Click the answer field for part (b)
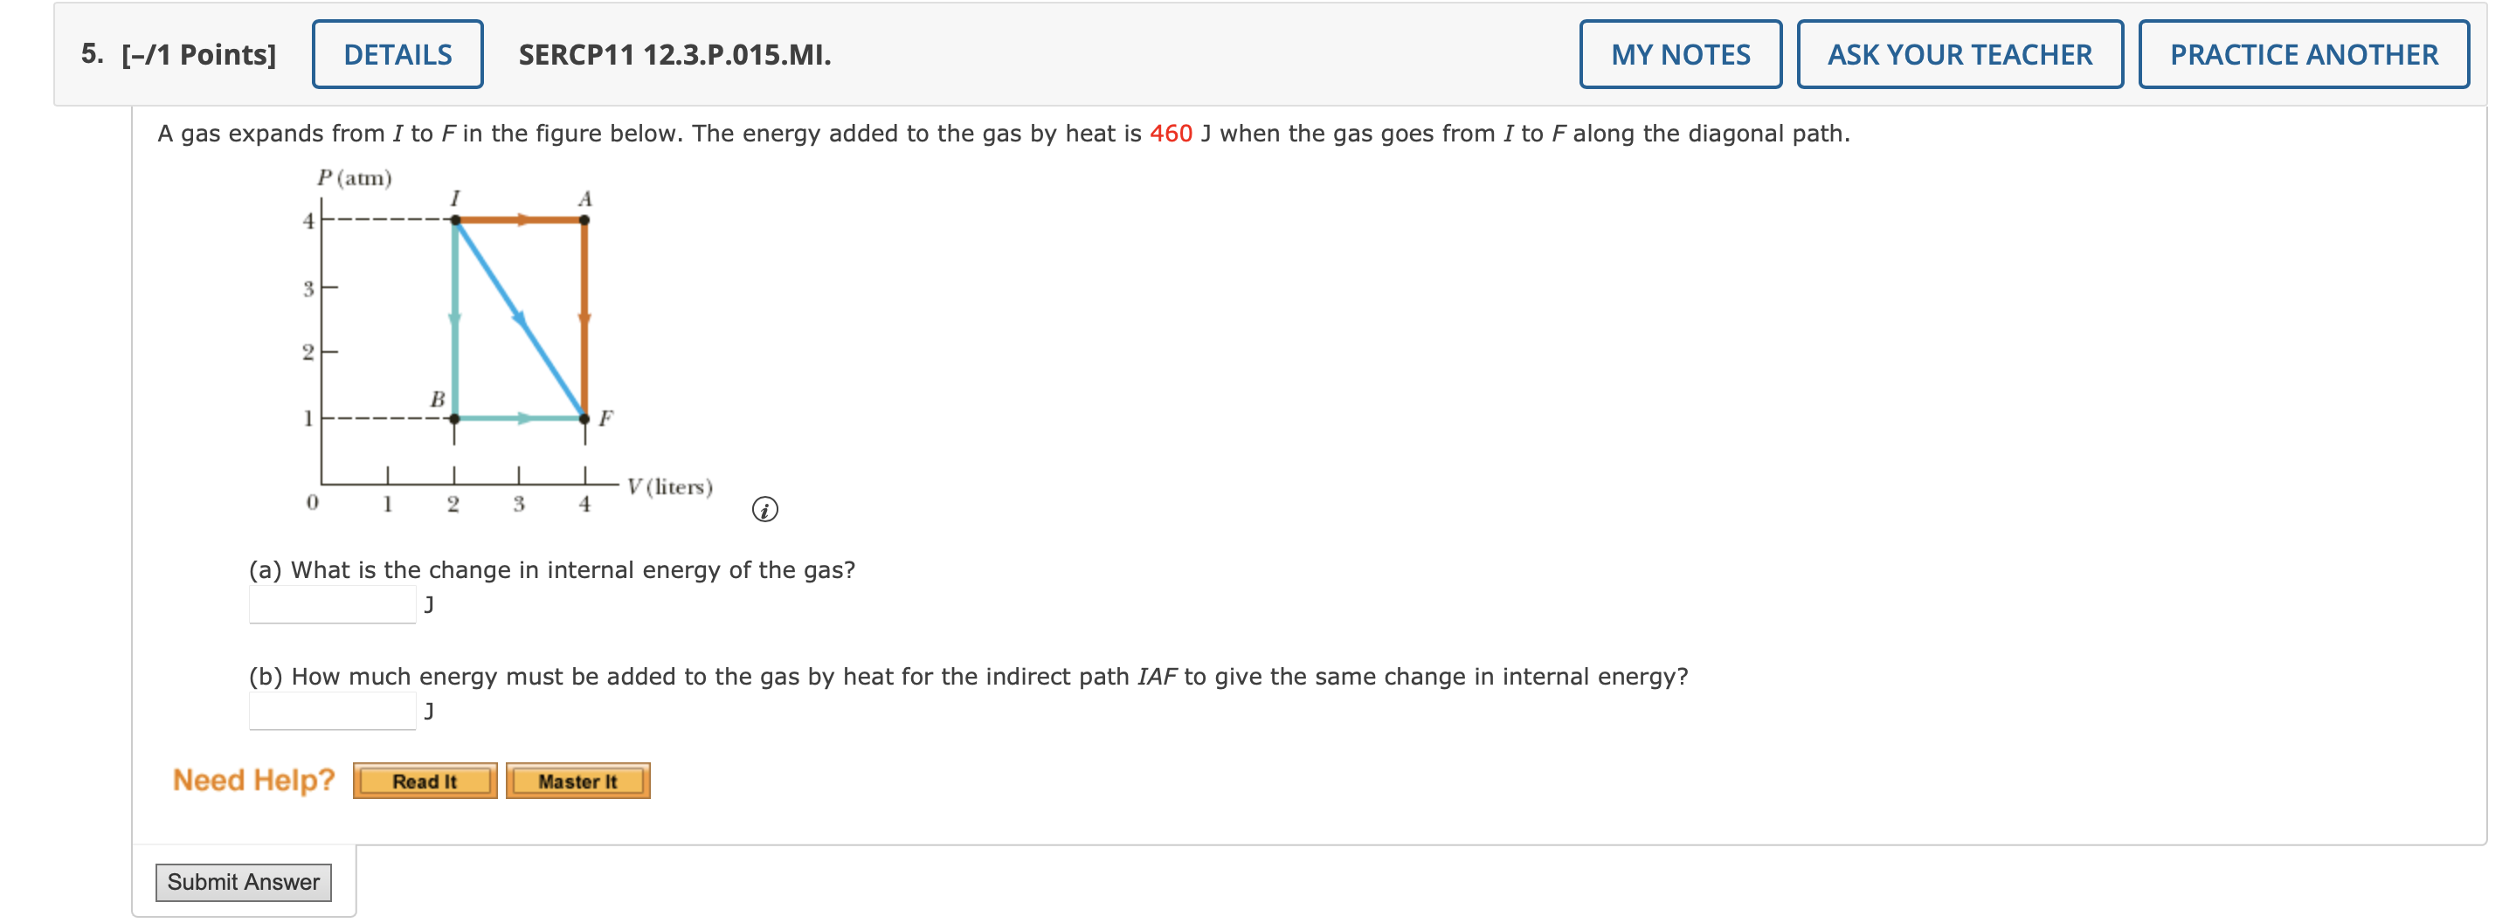2516x923 pixels. (331, 710)
